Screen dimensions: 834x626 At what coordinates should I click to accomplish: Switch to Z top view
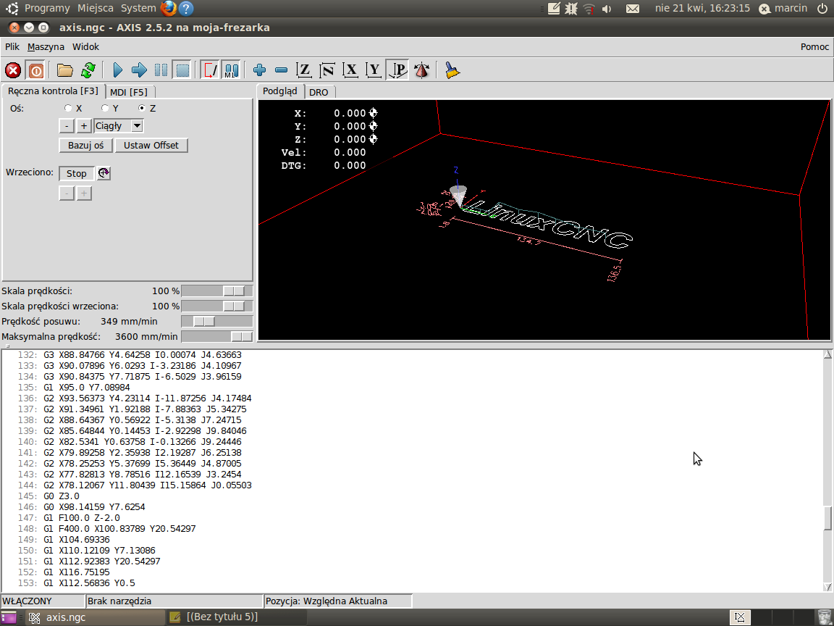(304, 70)
